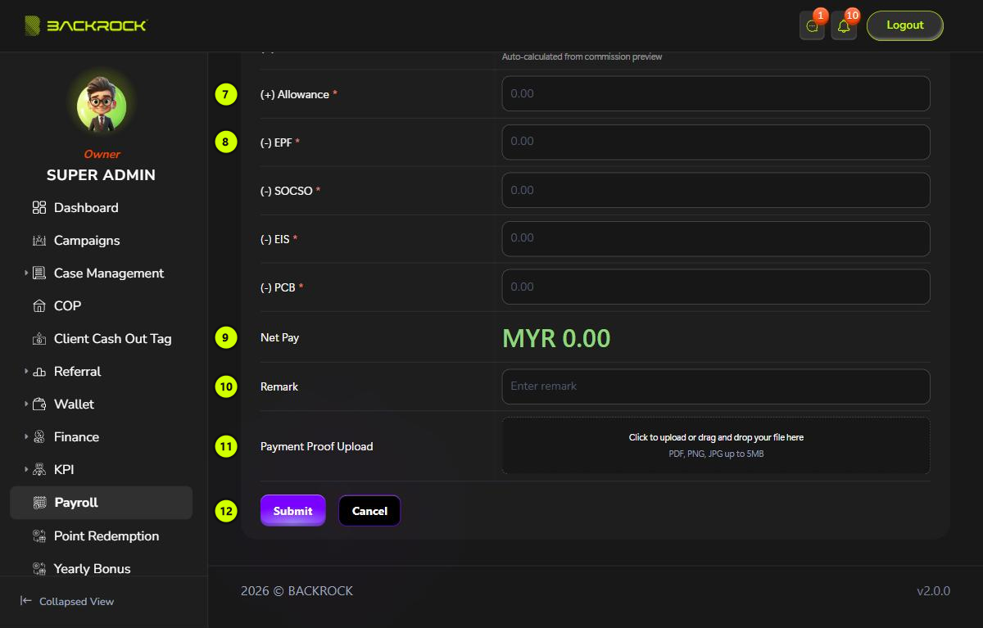Screen dimensions: 983x628
Task: Open the chat messages icon
Action: pyautogui.click(x=812, y=26)
